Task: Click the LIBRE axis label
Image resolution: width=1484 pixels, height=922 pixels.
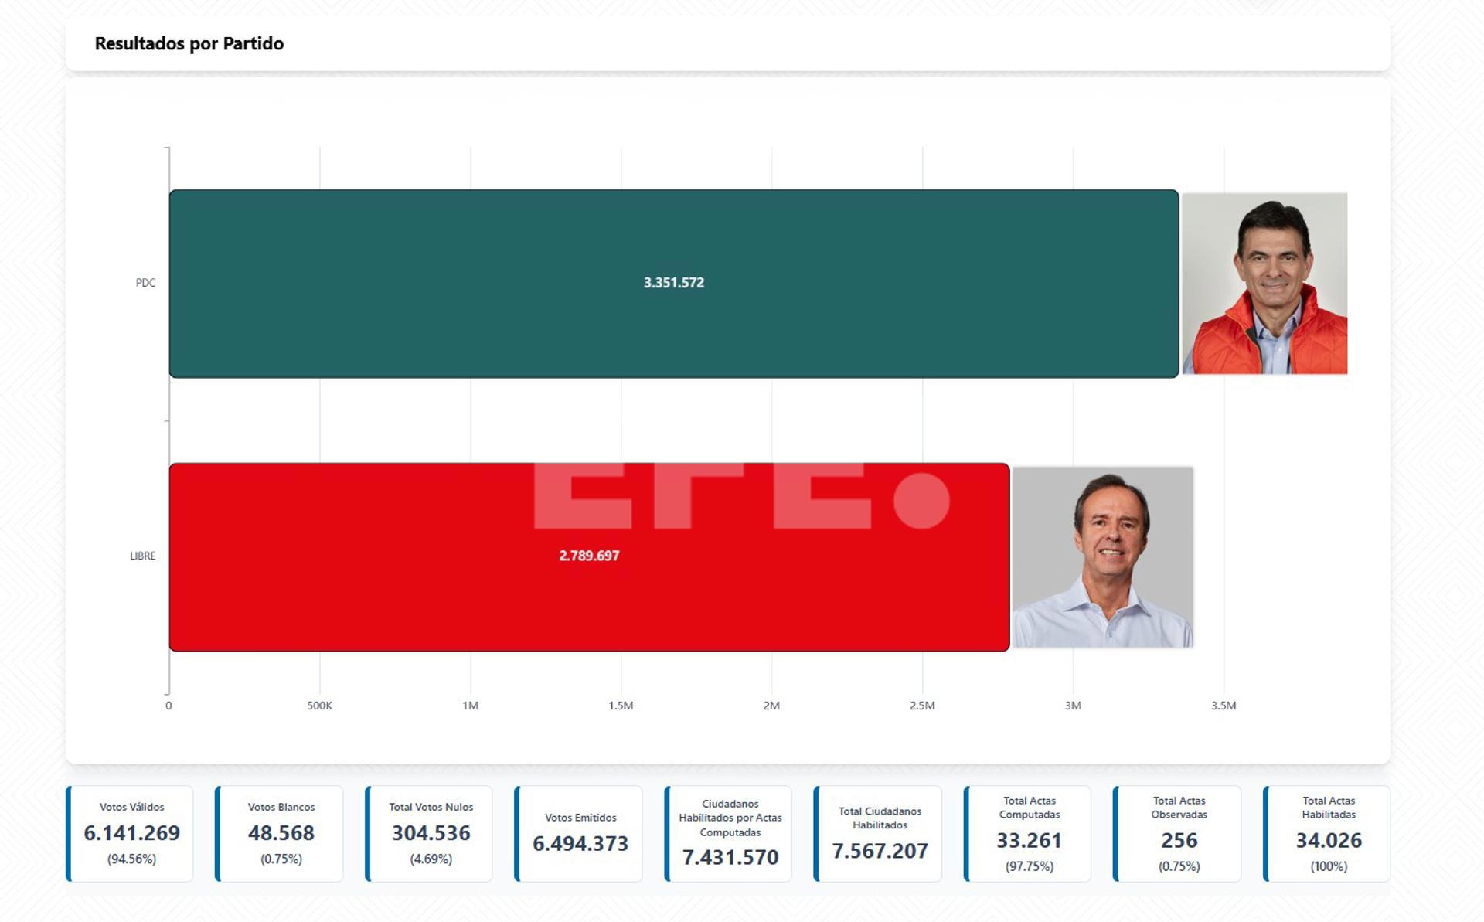Action: [143, 556]
